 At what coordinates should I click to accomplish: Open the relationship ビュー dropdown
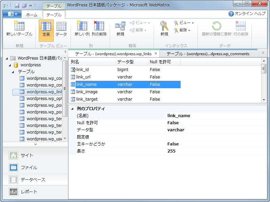[x=140, y=23]
